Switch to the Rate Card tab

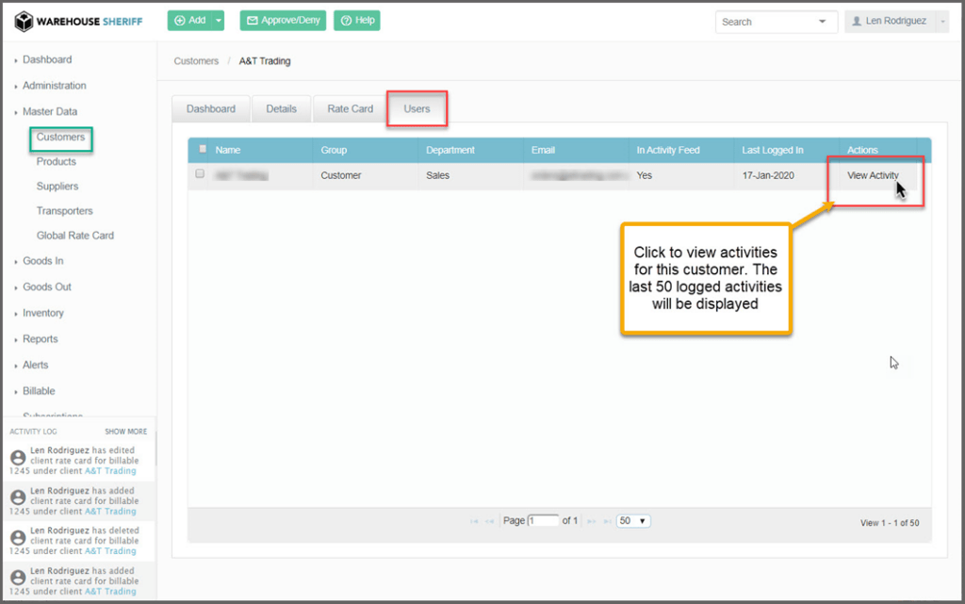coord(350,109)
